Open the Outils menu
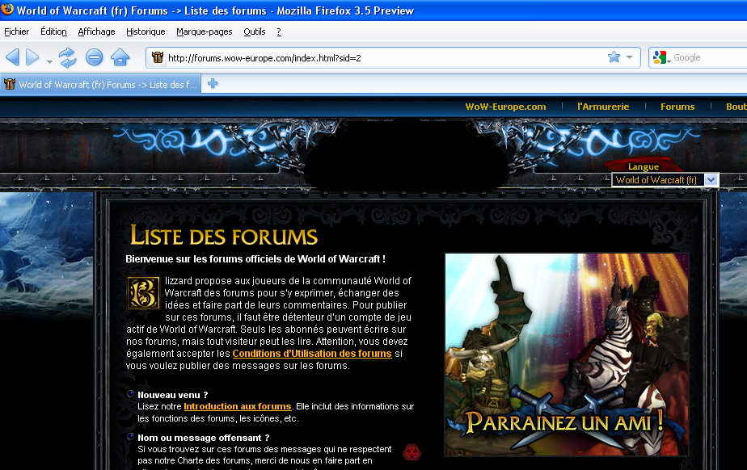Screen dimensions: 747x470 (255, 31)
